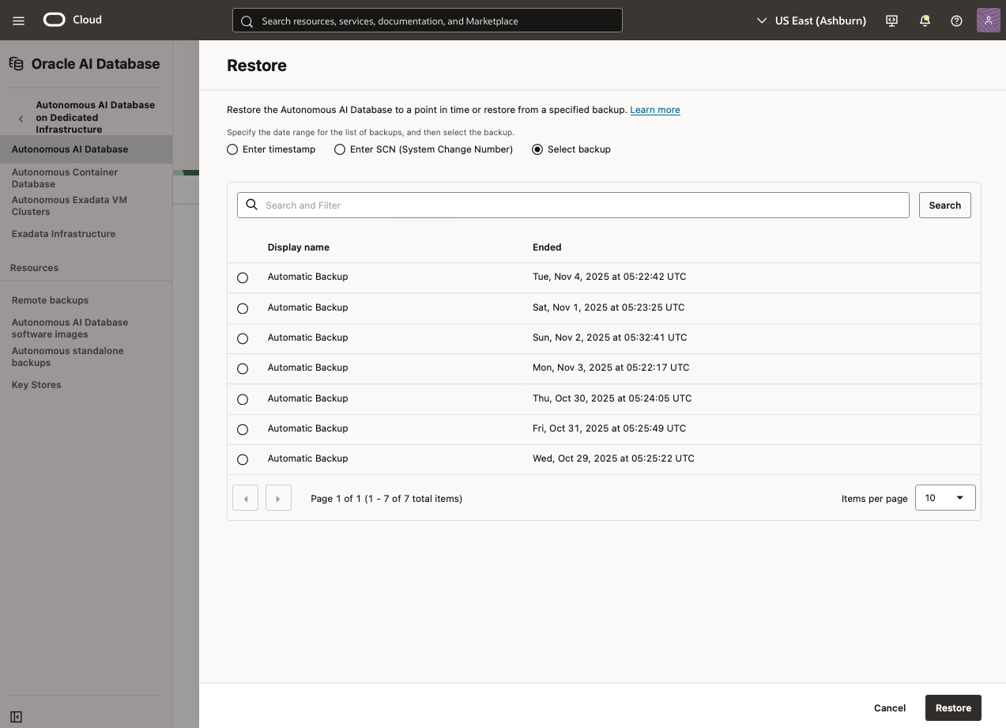
Task: Open Exadata Infrastructure in the sidebar
Action: point(63,234)
